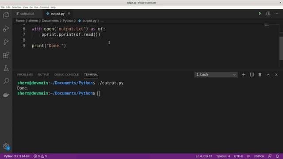The width and height of the screenshot is (283, 159).
Task: Click 'Done.' output in terminal
Action: tap(23, 88)
